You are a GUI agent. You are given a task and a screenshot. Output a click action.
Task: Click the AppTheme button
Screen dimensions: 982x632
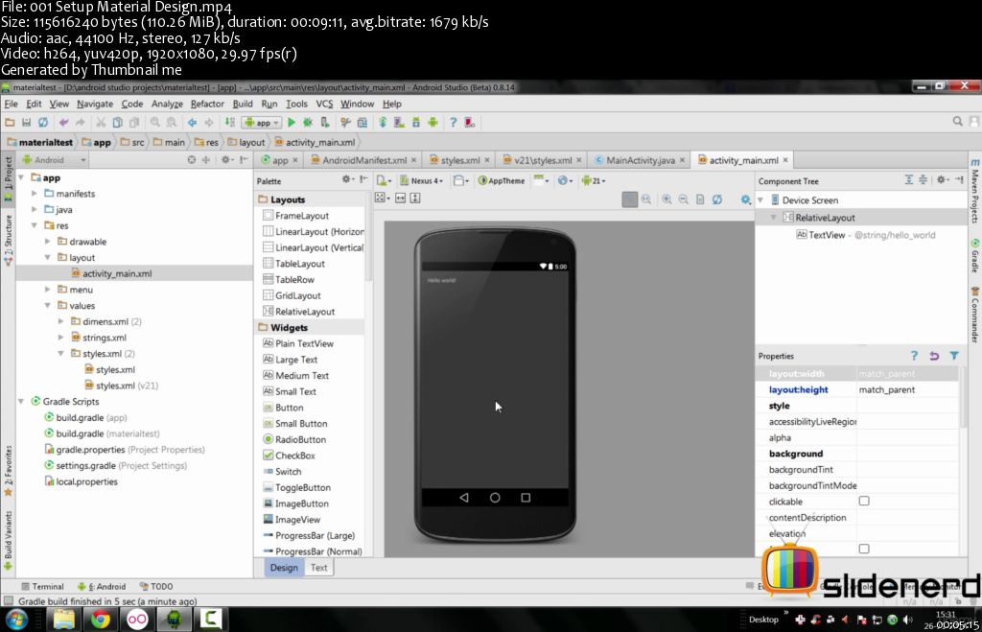coord(502,180)
